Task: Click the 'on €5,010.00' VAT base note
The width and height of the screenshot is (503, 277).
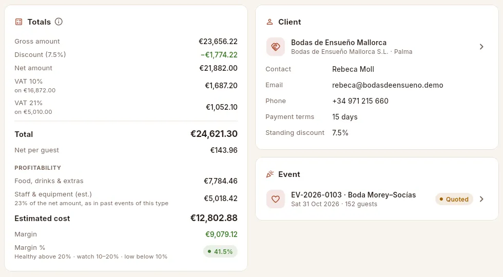Action: click(33, 112)
